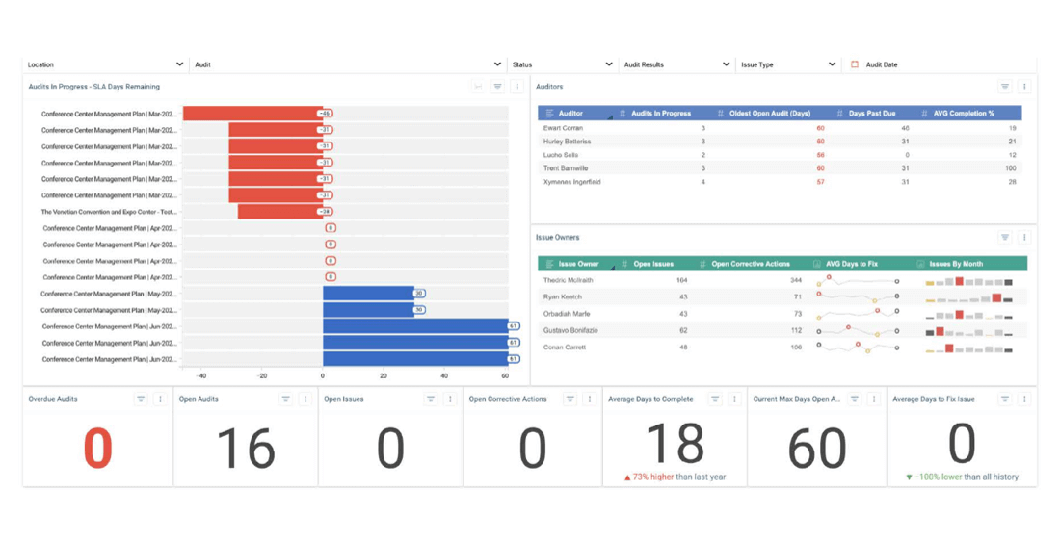Open the Issue Type dropdown
Screen dimensions: 1060x541
[x=832, y=64]
